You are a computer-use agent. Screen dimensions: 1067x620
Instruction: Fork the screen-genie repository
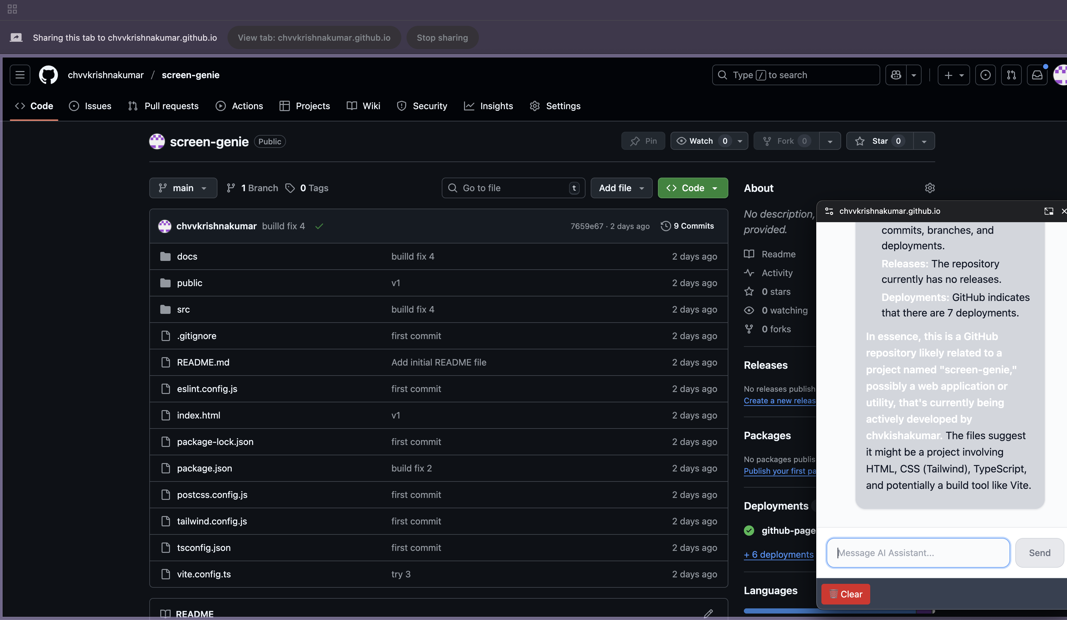[786, 141]
